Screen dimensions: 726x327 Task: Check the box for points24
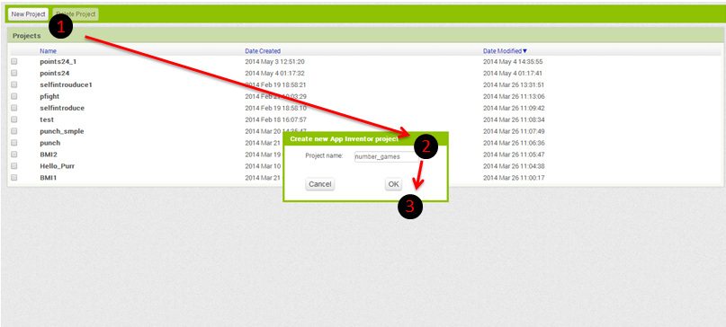pos(13,73)
